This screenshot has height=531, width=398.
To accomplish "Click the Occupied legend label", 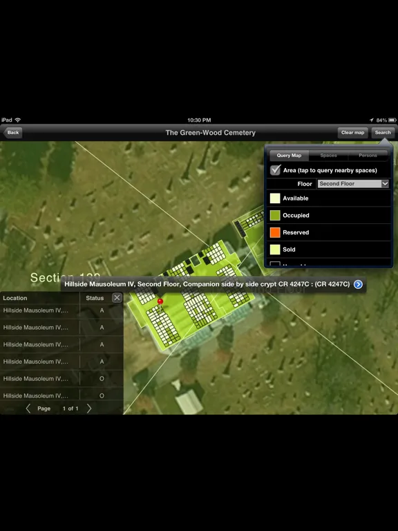I will pos(296,216).
